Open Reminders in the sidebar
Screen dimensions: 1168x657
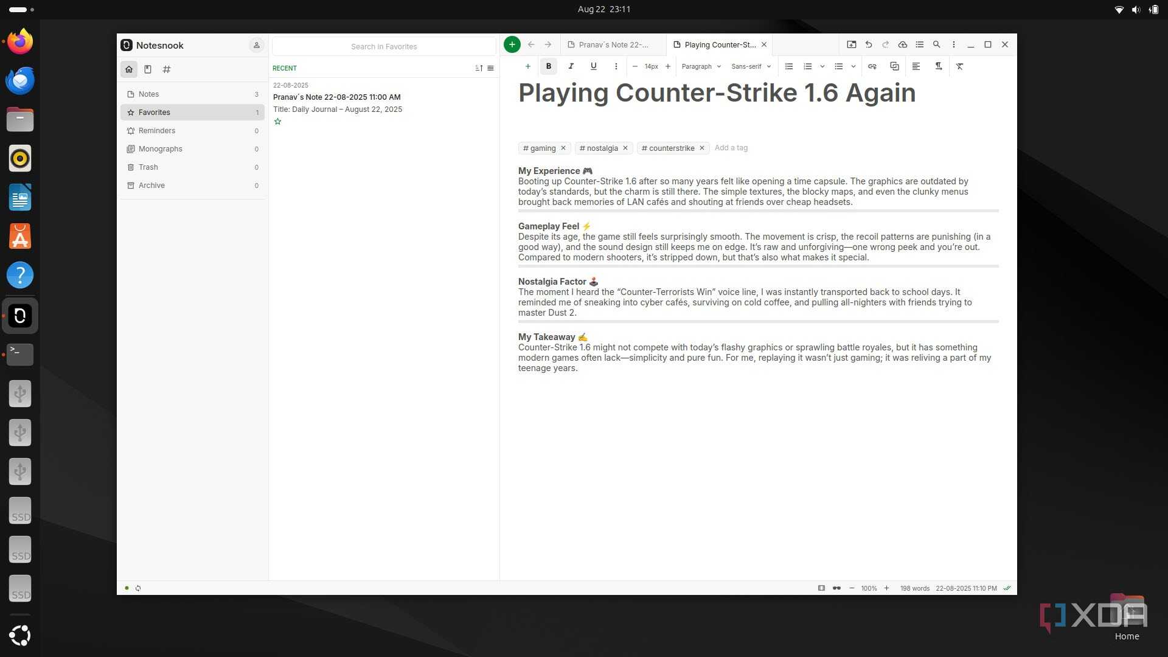(x=192, y=131)
